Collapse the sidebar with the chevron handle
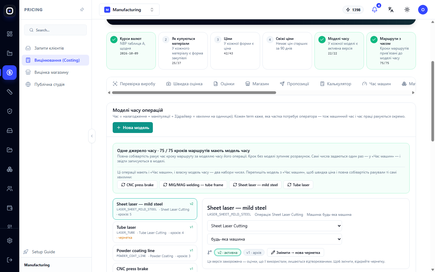 pyautogui.click(x=92, y=136)
